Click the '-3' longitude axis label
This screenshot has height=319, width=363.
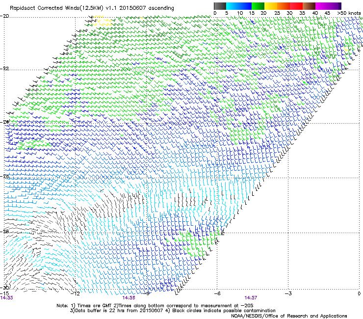288,293
